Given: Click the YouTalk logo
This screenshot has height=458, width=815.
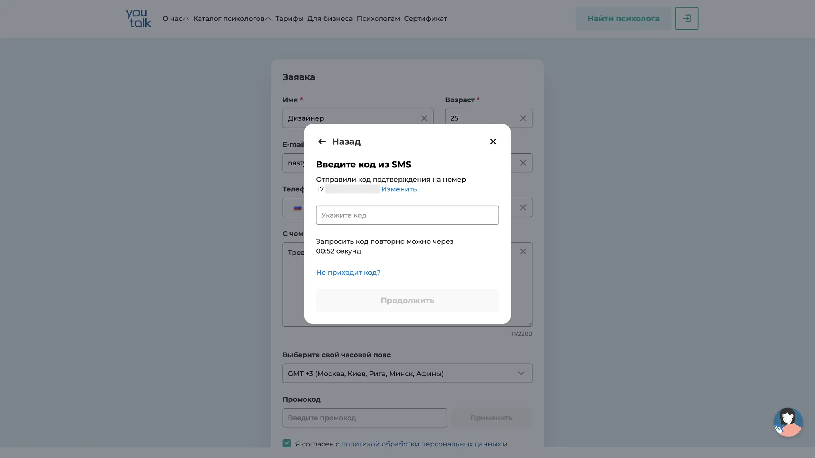Looking at the screenshot, I should (138, 18).
